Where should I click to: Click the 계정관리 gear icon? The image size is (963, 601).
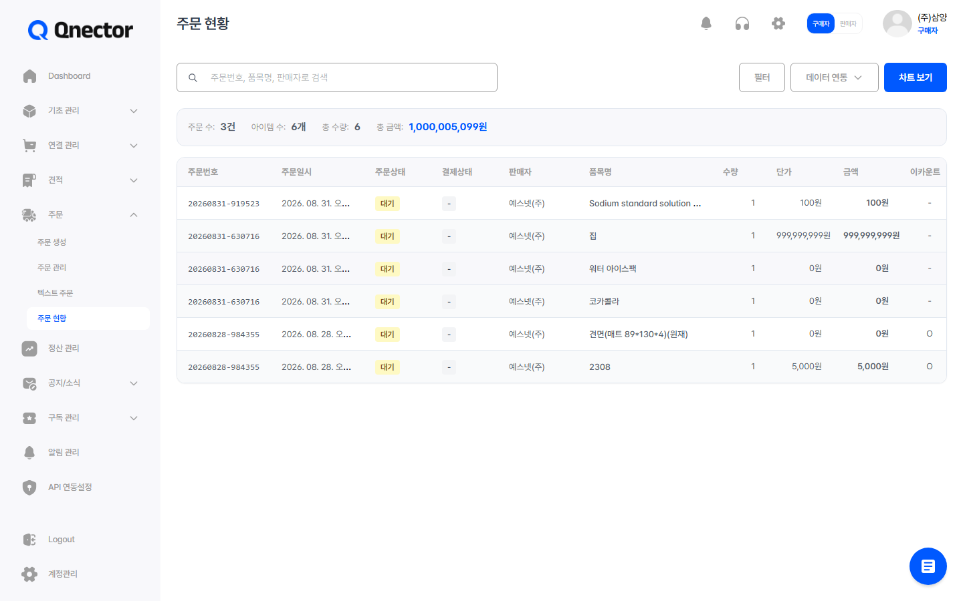[29, 574]
